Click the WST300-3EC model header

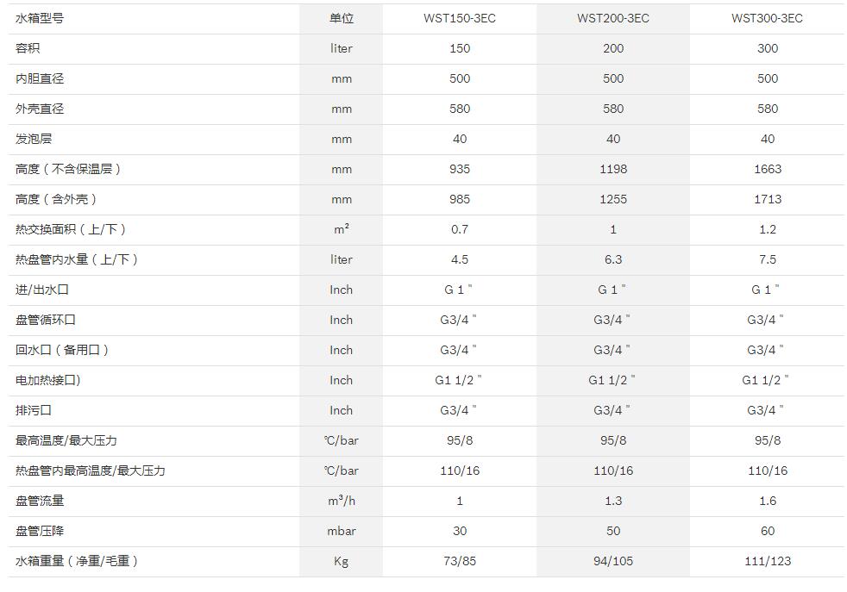pyautogui.click(x=767, y=18)
